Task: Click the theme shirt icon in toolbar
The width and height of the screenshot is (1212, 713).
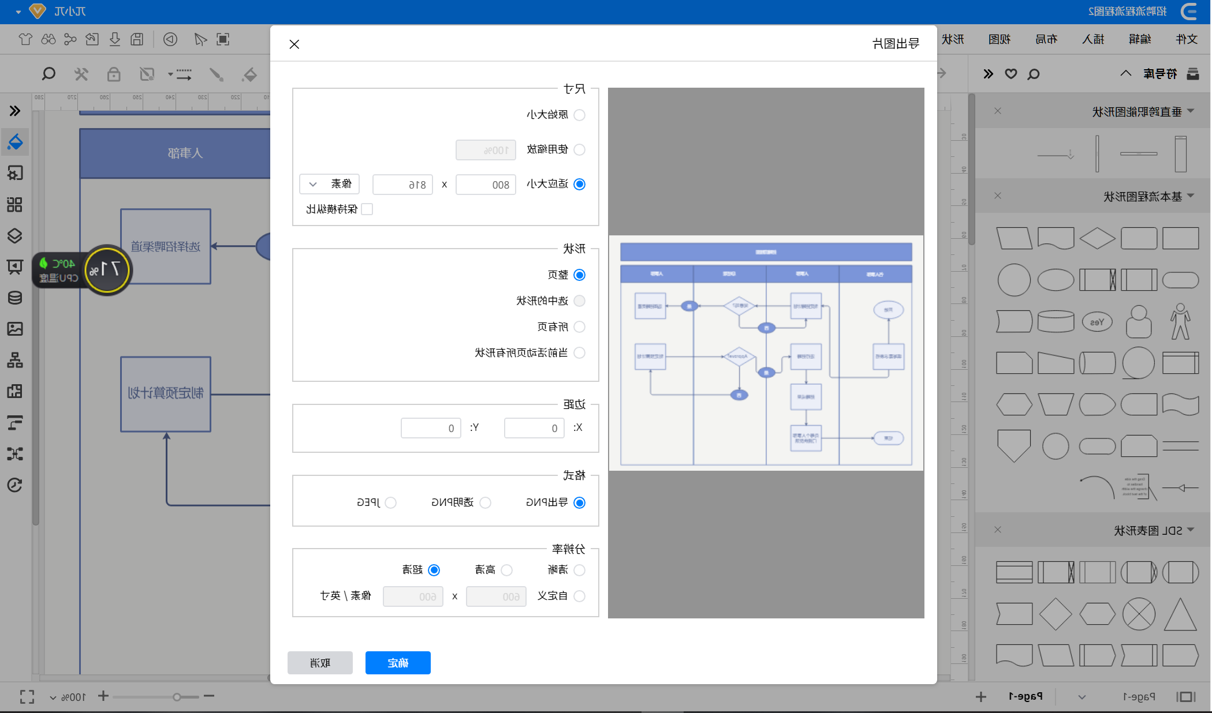Action: point(25,39)
